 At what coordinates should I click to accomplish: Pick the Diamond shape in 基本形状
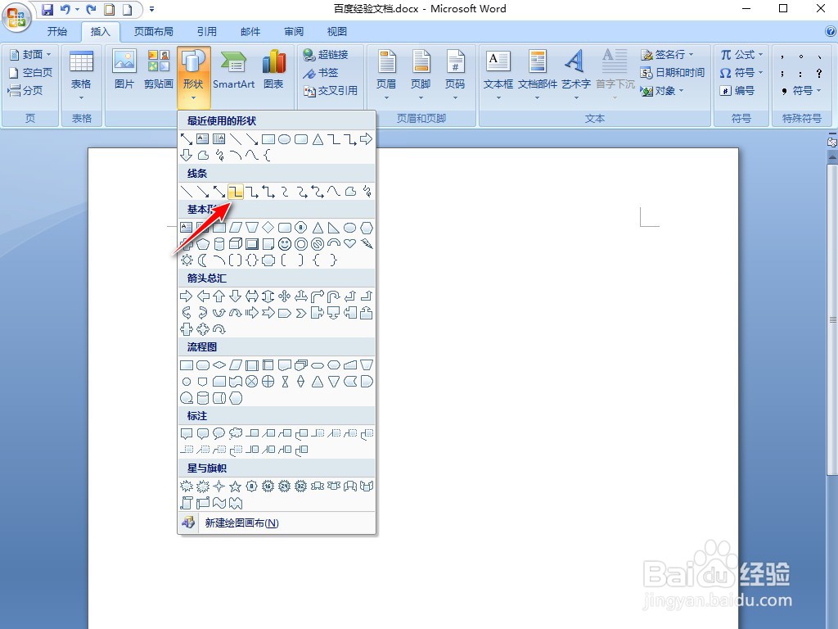click(x=268, y=228)
